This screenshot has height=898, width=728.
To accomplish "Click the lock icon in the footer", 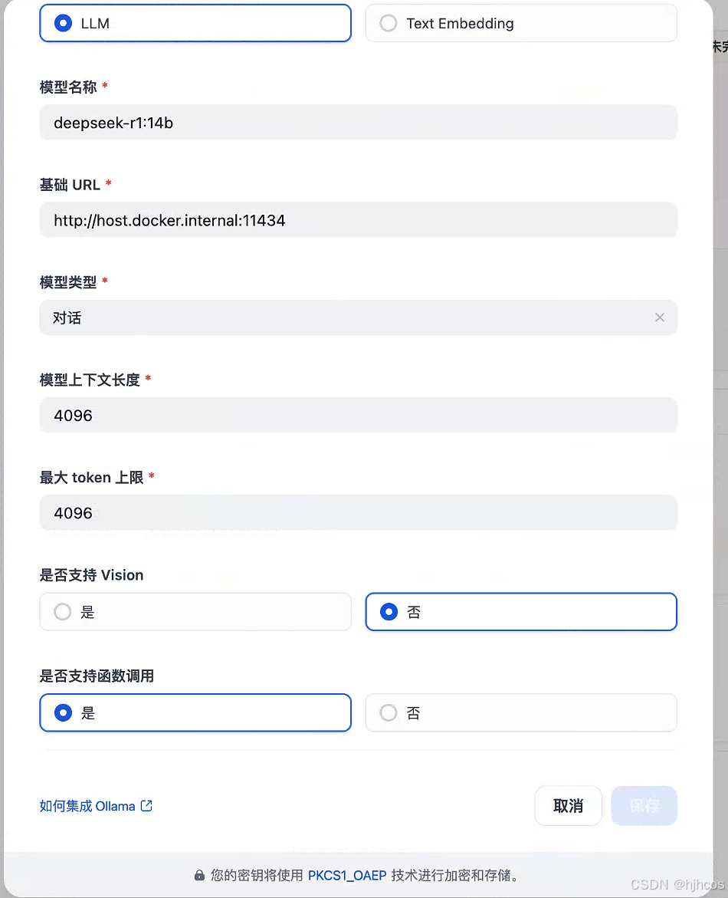I will point(199,875).
